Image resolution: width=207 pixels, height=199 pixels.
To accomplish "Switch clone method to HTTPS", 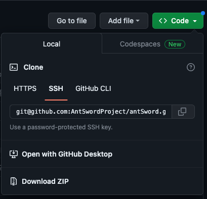I will click(25, 88).
